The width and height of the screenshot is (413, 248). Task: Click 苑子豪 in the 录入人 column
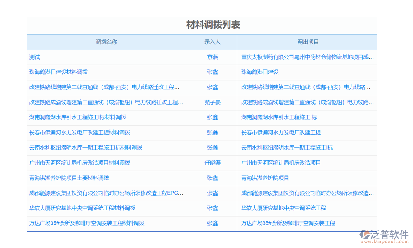[212, 102]
